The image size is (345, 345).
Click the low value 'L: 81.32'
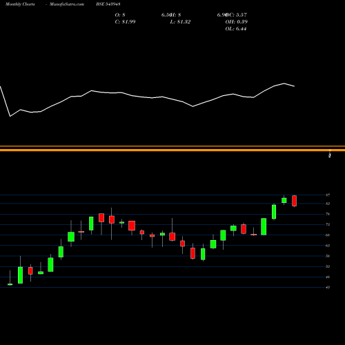[x=180, y=22]
